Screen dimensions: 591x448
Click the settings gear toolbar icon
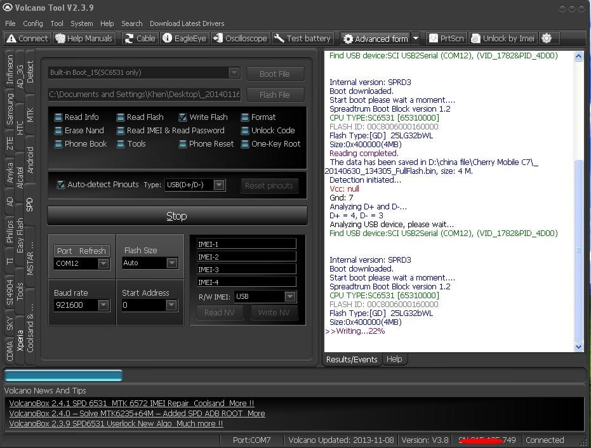[x=547, y=38]
